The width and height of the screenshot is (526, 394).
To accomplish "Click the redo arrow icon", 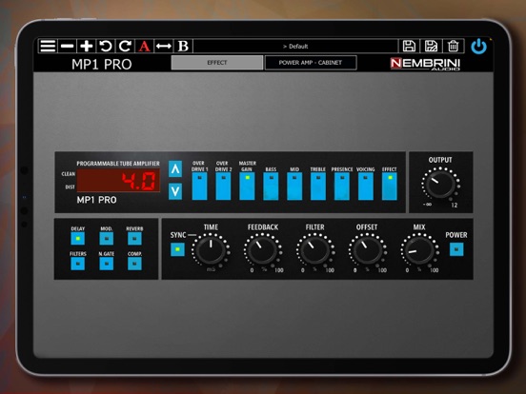I will click(125, 46).
